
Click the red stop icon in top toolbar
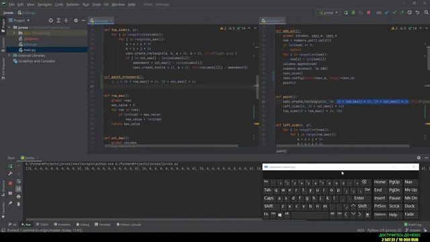coord(369,13)
